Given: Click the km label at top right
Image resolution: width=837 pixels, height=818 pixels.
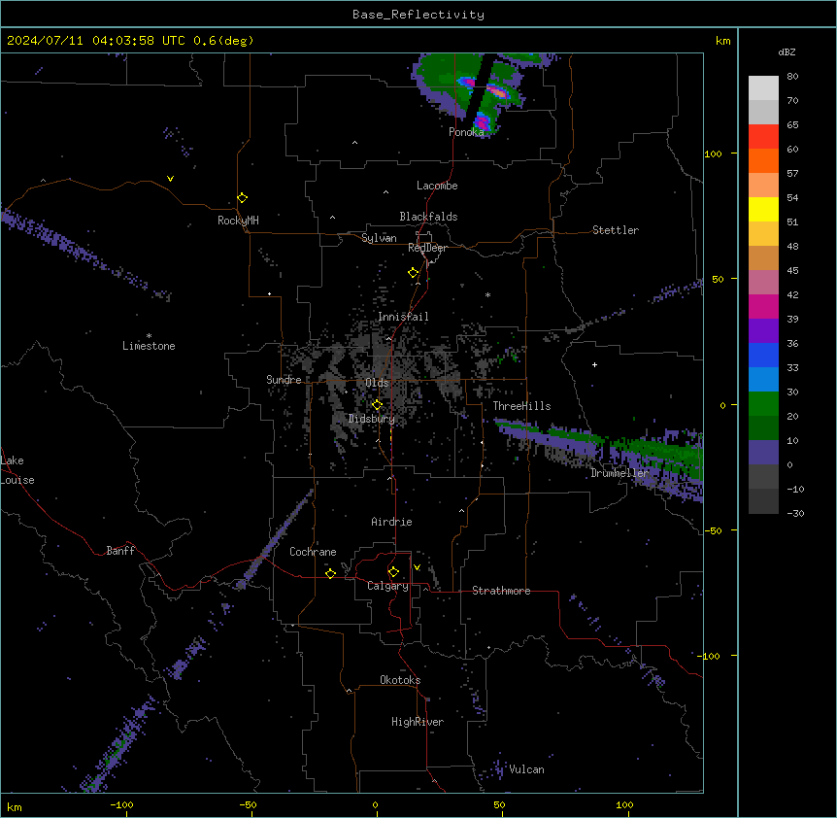Looking at the screenshot, I should pyautogui.click(x=723, y=41).
